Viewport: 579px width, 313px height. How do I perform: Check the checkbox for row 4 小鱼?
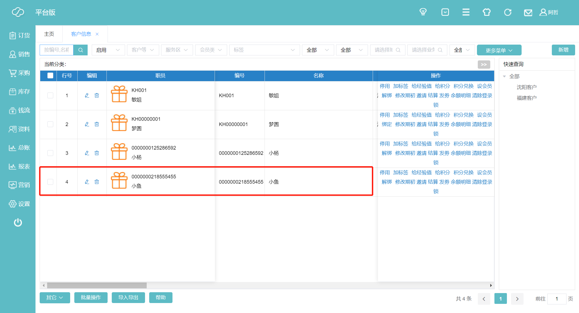click(50, 182)
